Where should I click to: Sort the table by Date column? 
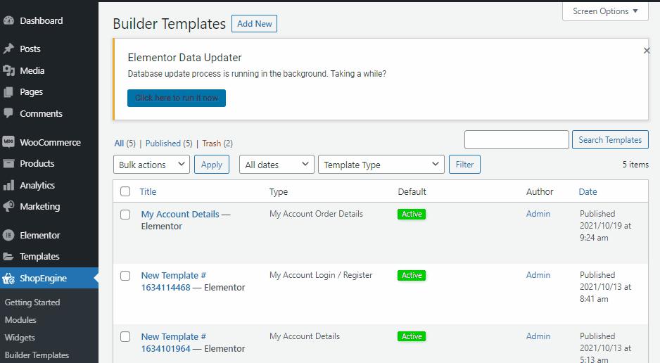[x=588, y=192]
